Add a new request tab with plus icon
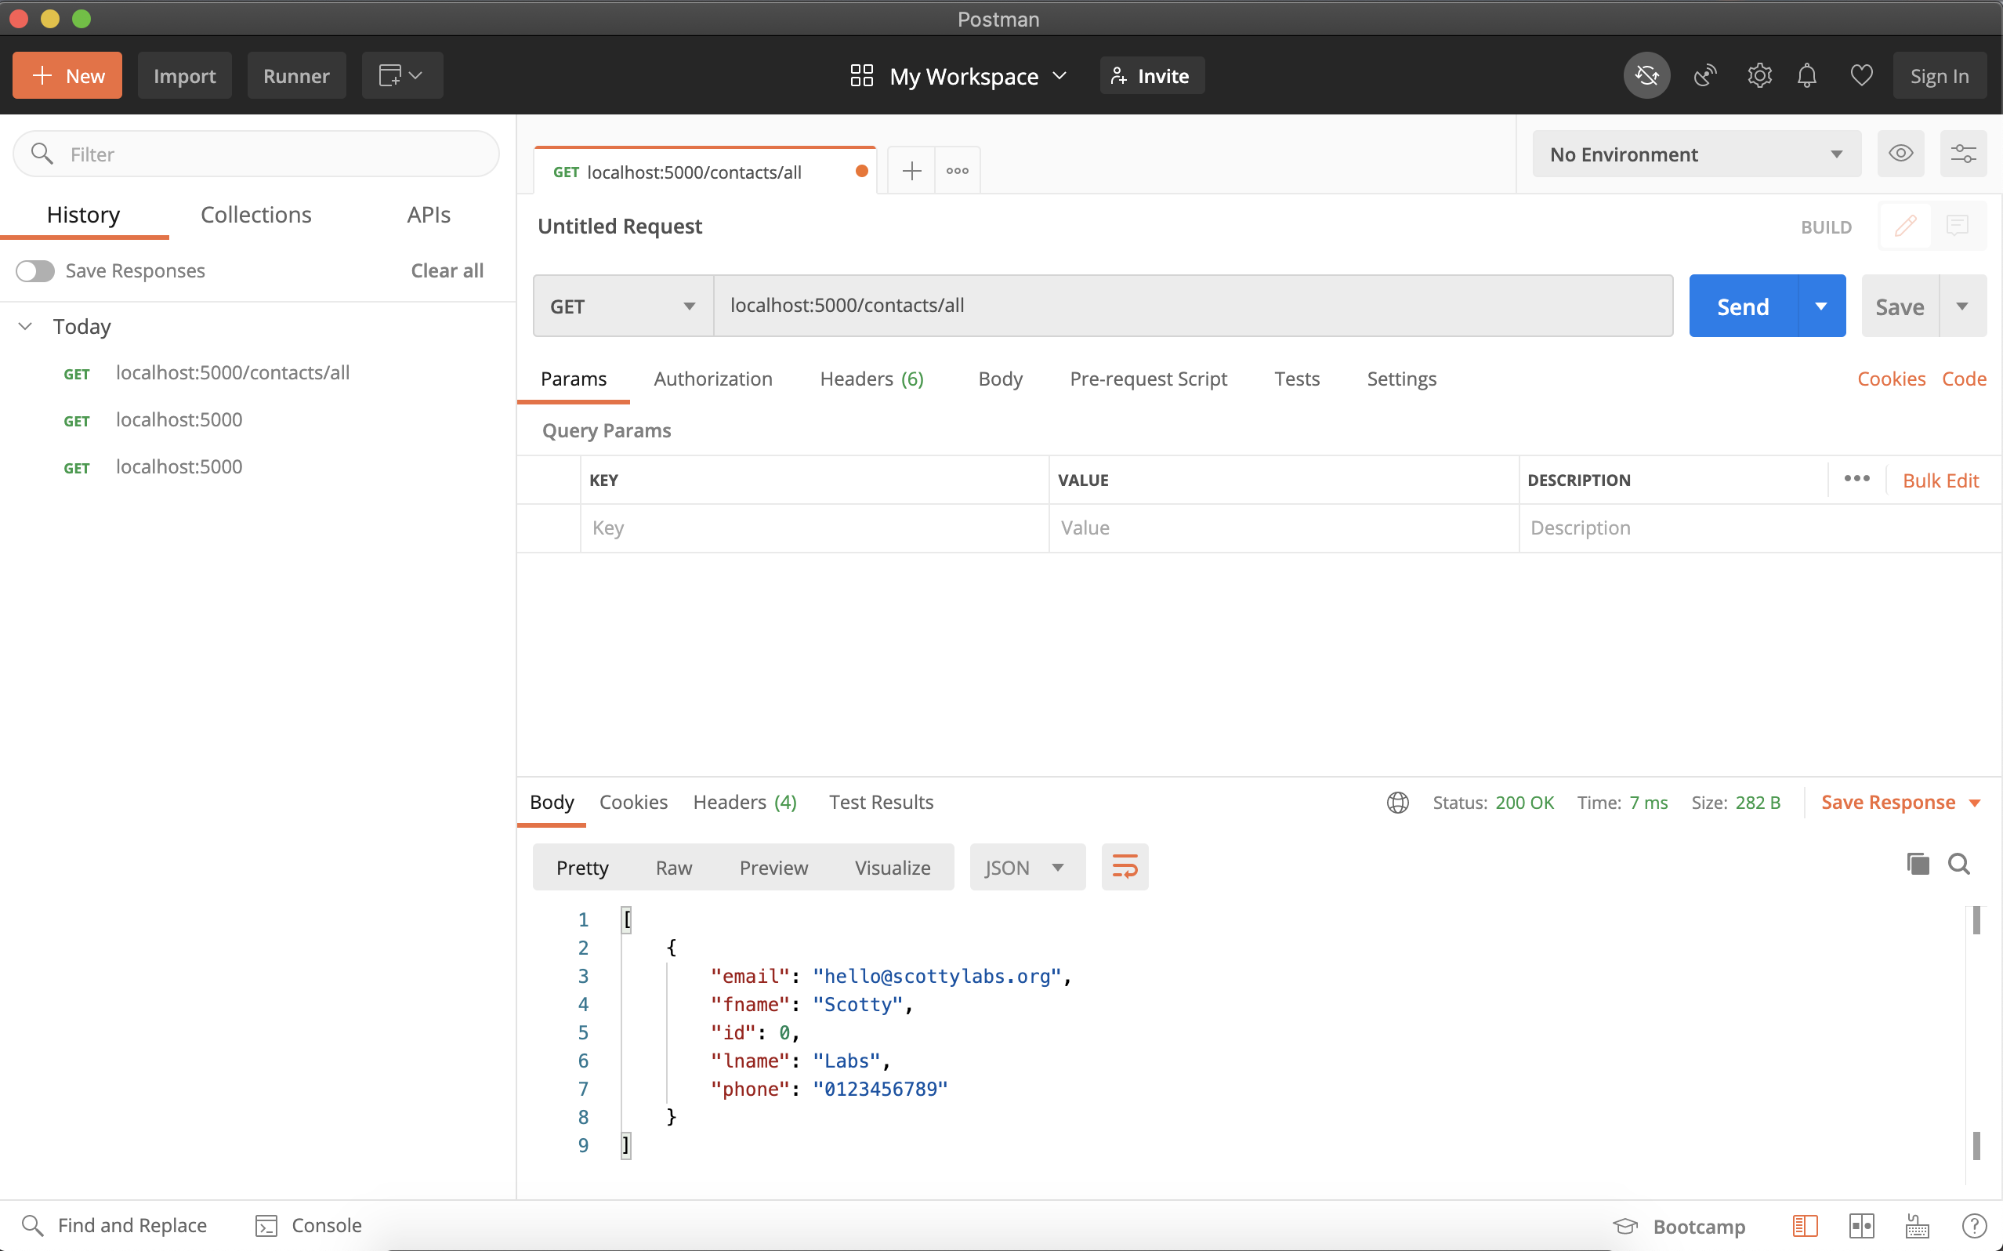This screenshot has width=2003, height=1251. 911,171
